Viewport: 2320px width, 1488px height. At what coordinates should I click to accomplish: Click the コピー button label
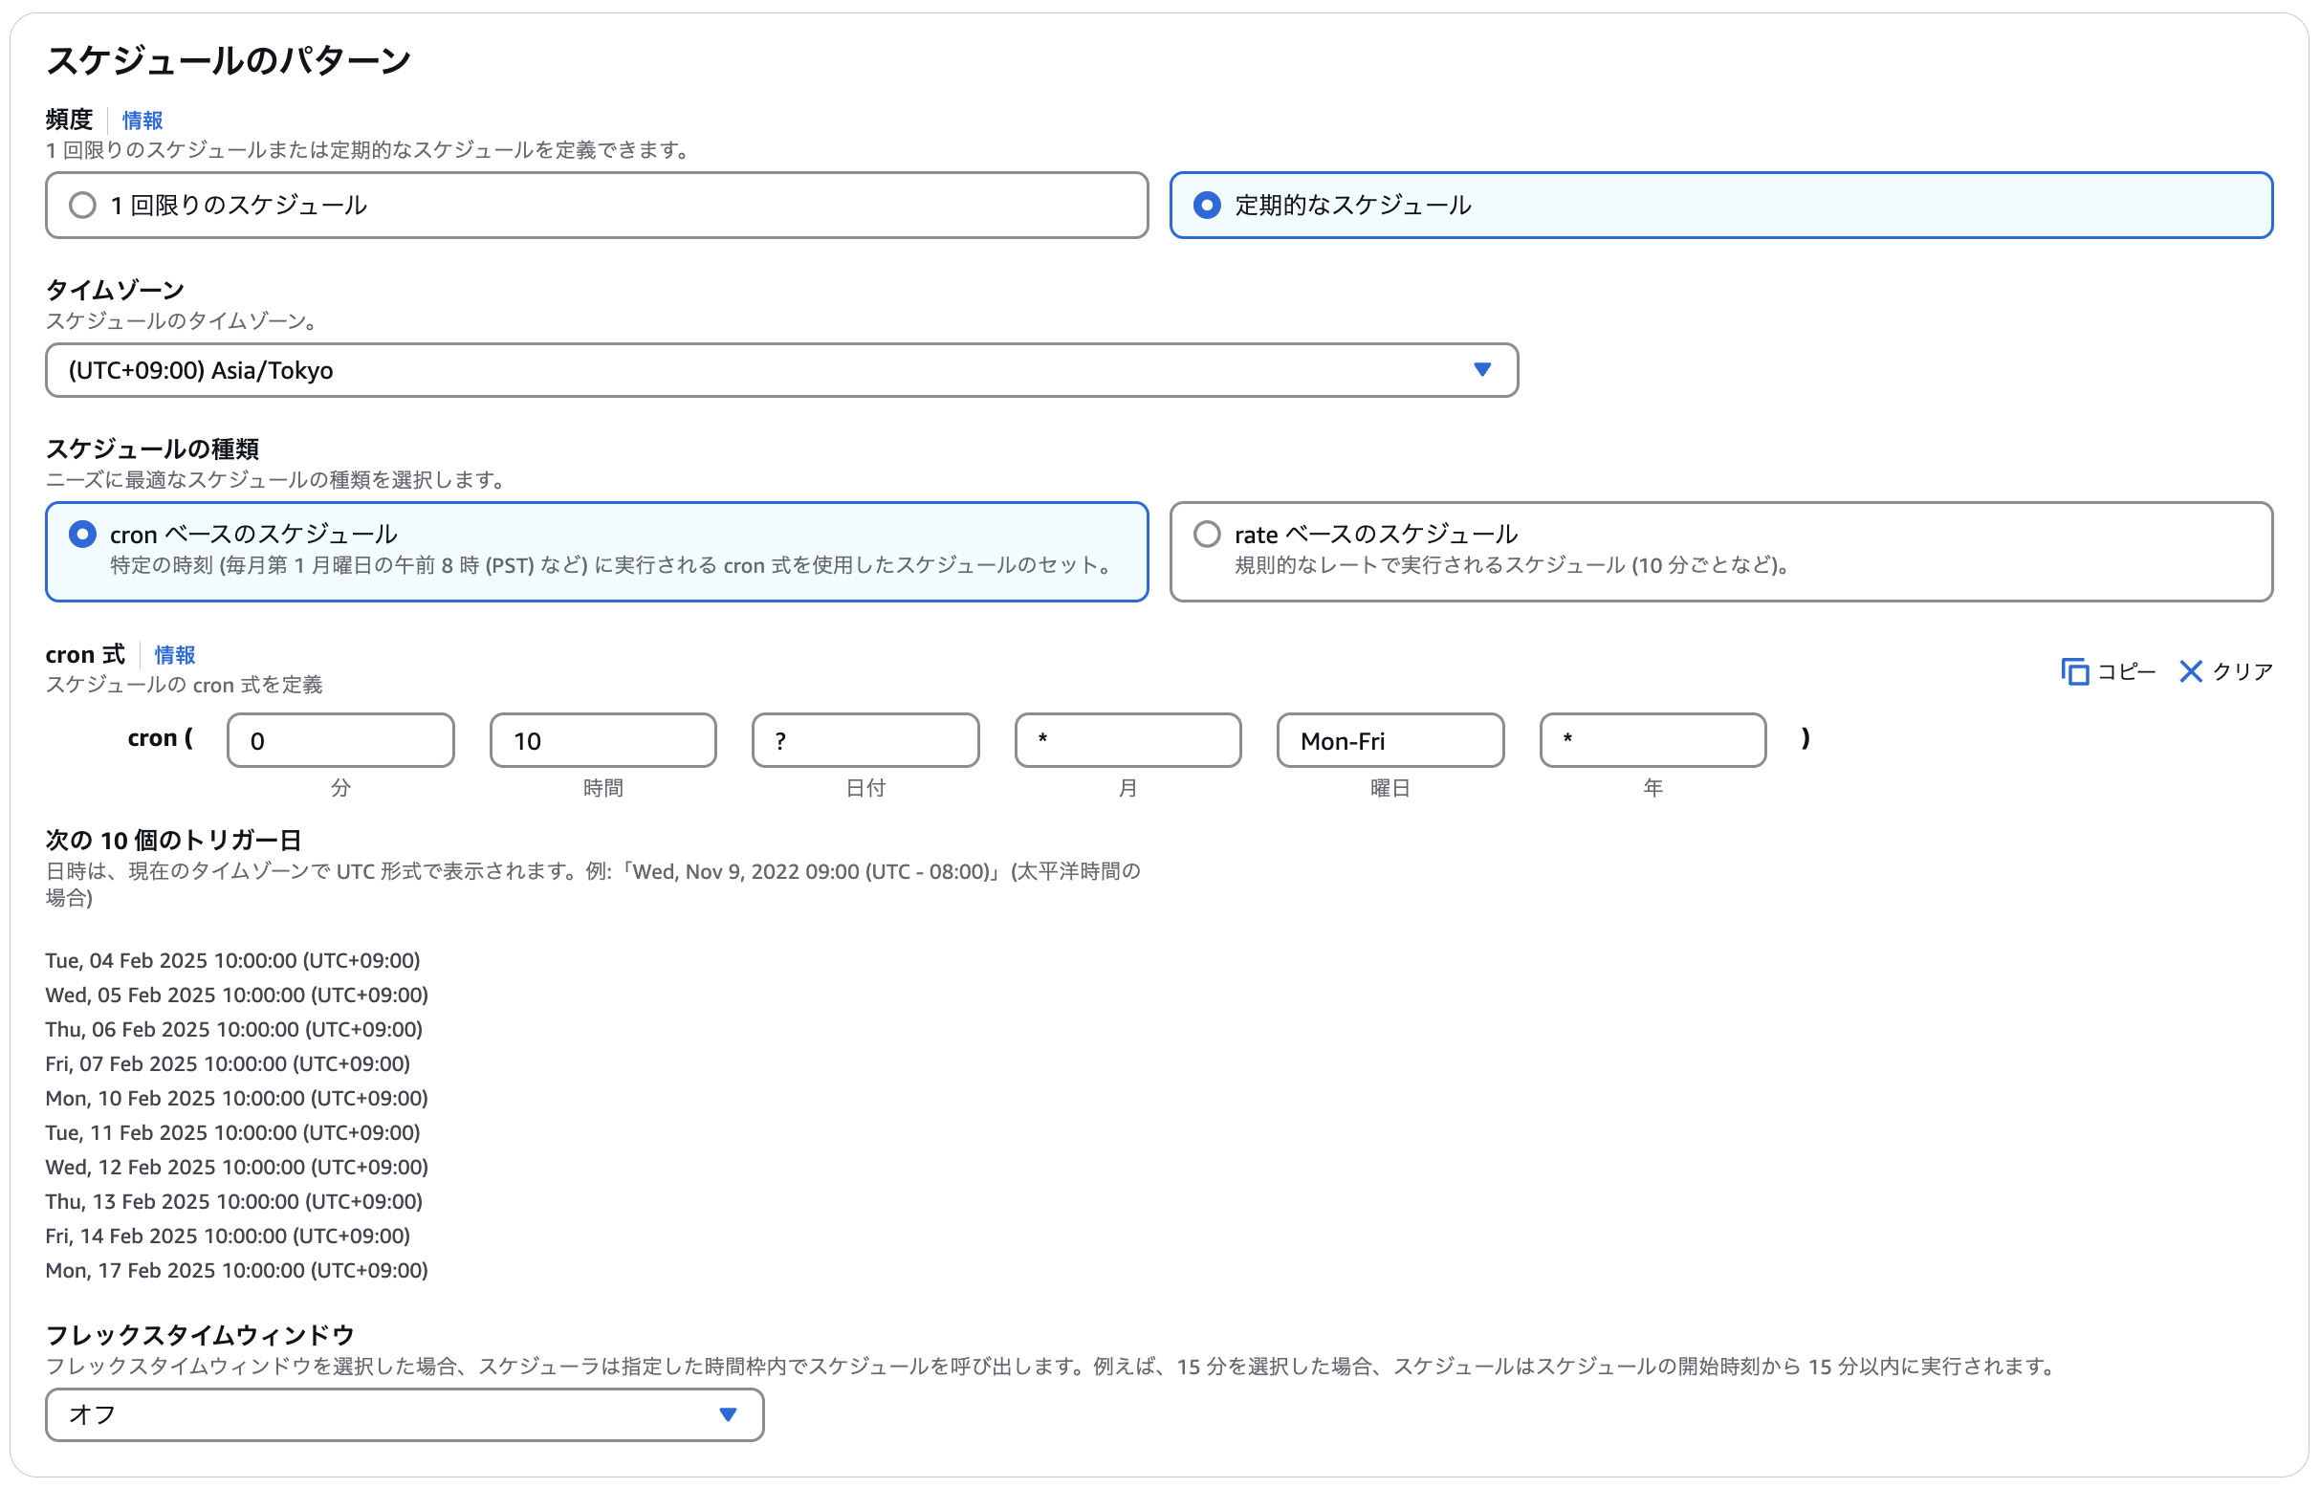click(x=2126, y=671)
